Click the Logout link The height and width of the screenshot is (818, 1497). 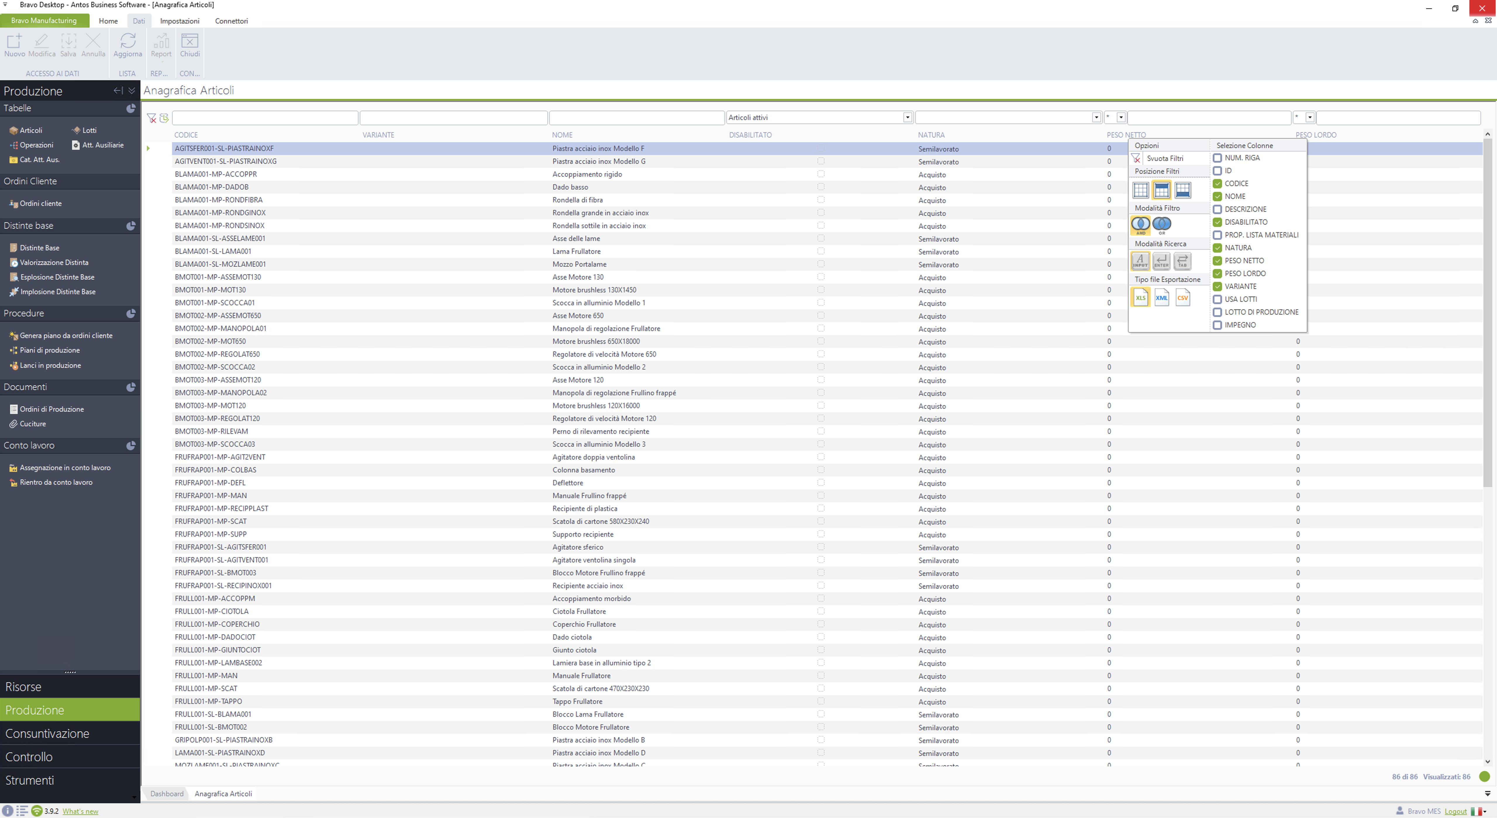[1455, 811]
